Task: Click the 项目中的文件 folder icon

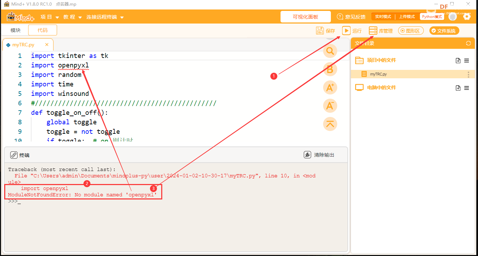Action: [x=359, y=60]
